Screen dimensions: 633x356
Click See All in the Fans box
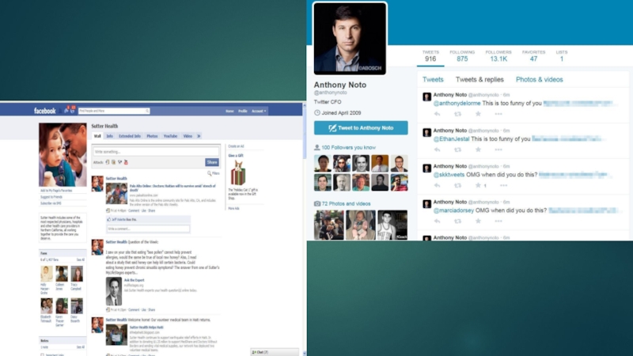click(x=81, y=260)
